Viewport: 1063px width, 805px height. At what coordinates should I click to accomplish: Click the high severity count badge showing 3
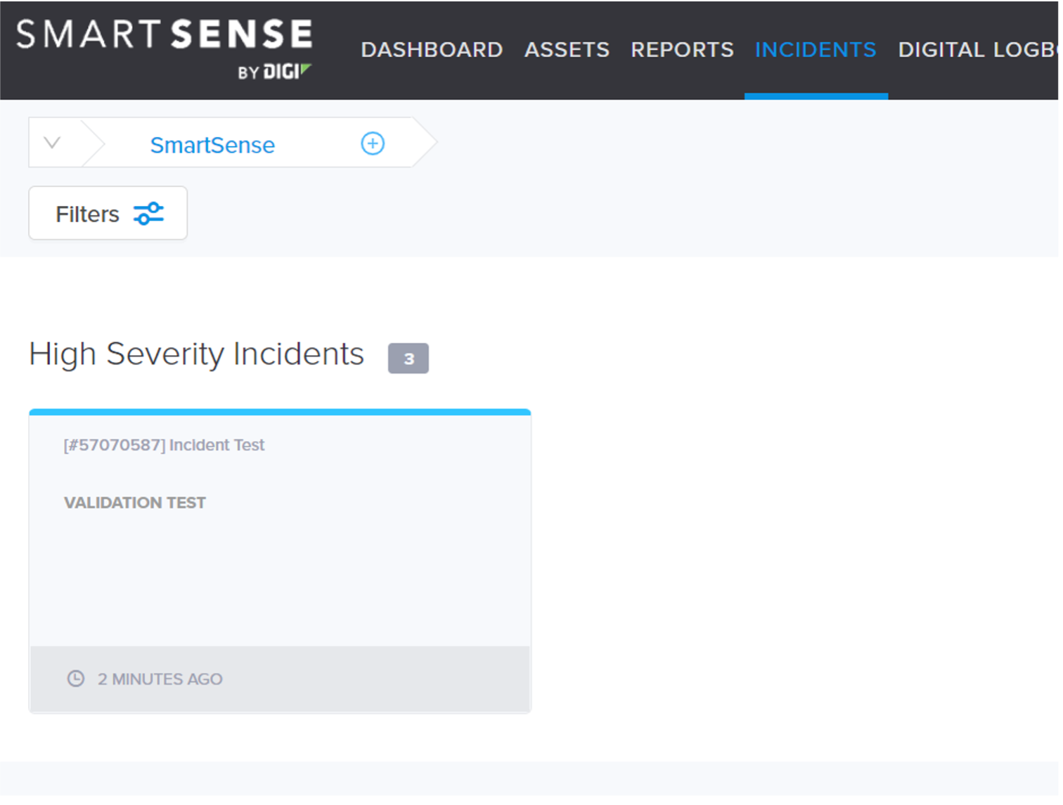(x=408, y=359)
